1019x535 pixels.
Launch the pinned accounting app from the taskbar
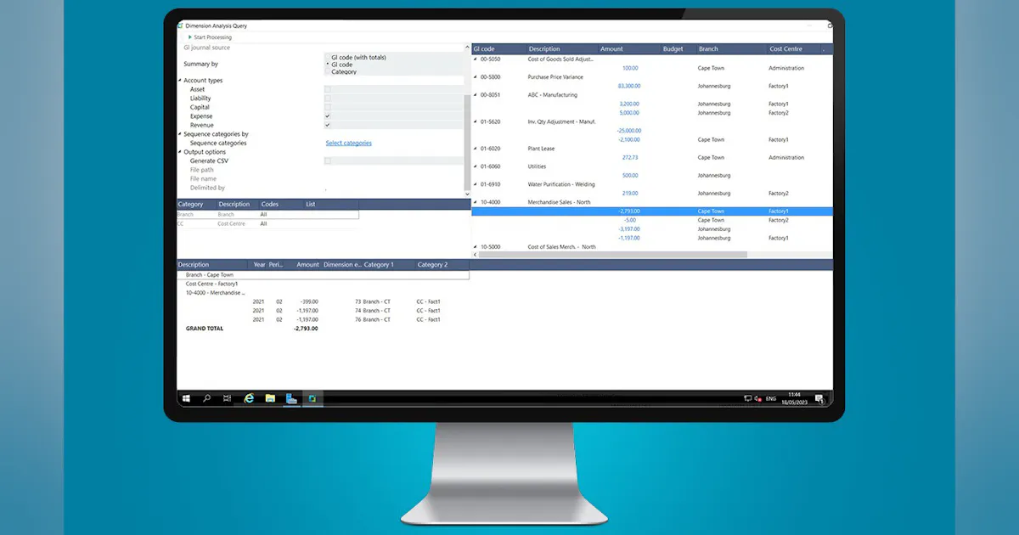pyautogui.click(x=312, y=397)
